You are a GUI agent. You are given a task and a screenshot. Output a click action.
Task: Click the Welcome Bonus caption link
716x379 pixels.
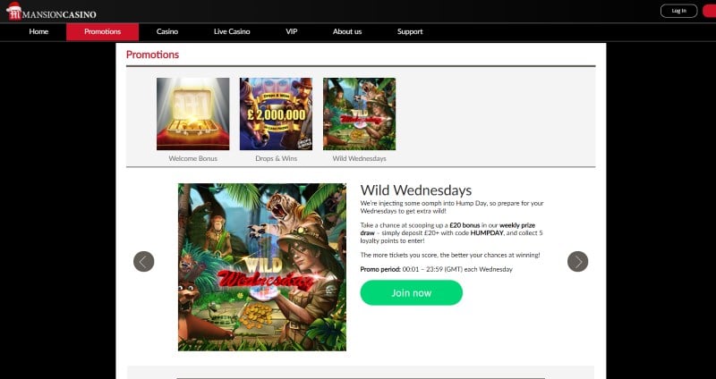point(193,159)
